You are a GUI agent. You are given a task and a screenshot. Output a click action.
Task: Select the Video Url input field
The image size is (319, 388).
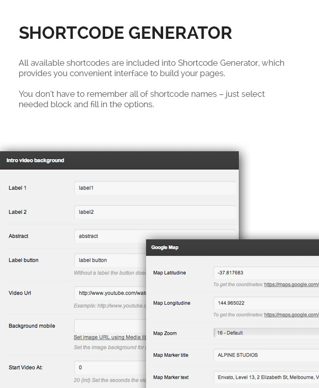point(110,293)
